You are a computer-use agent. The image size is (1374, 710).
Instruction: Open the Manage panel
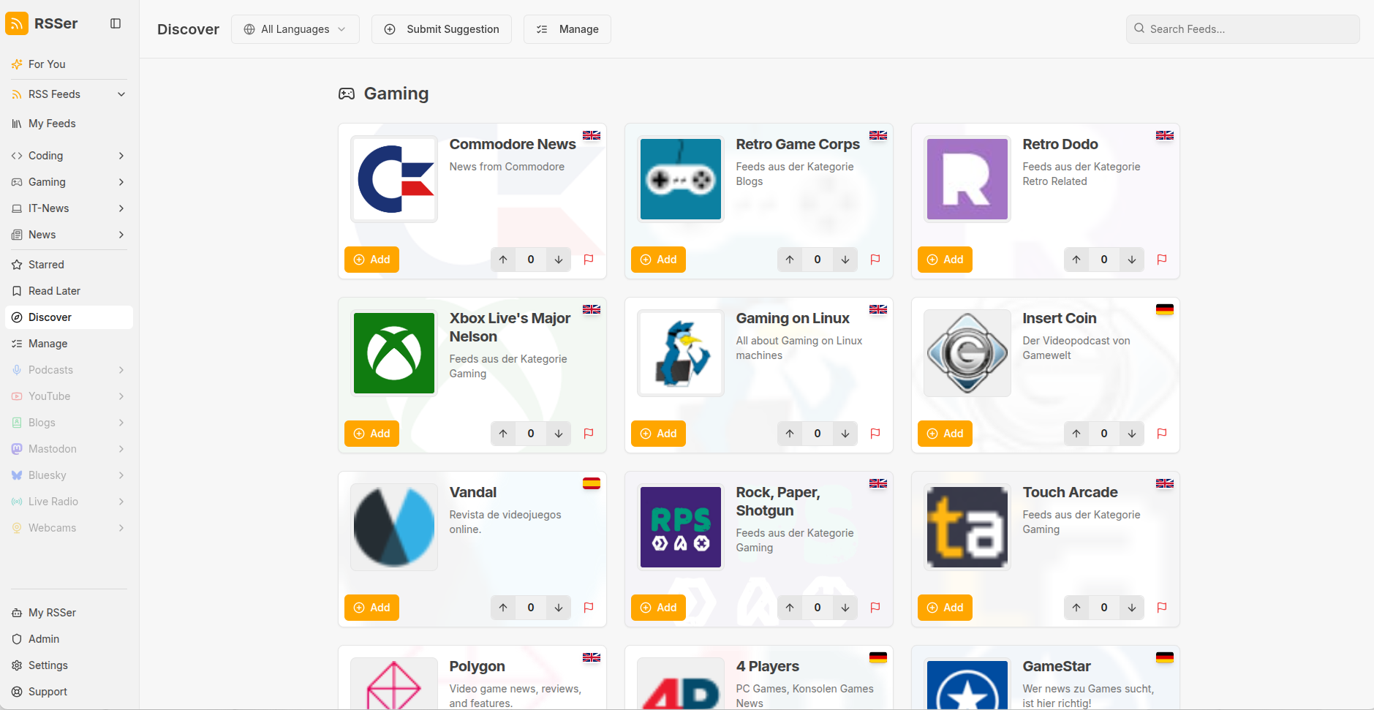(567, 29)
